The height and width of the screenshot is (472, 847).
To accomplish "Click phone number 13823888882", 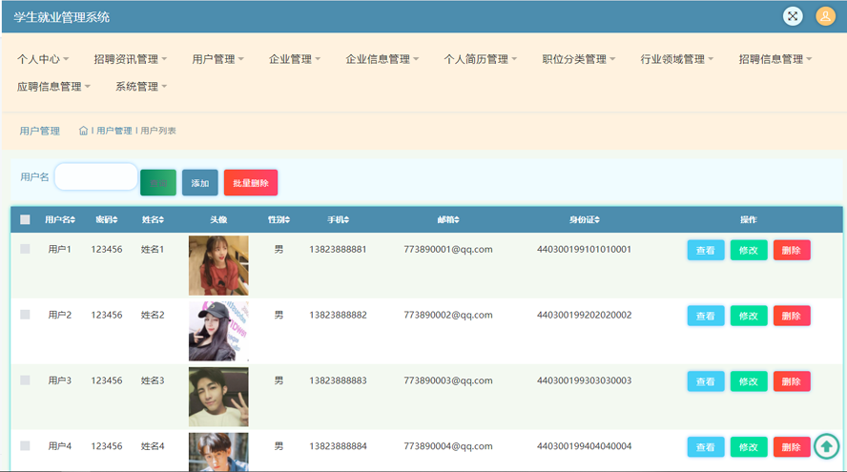I will point(339,315).
